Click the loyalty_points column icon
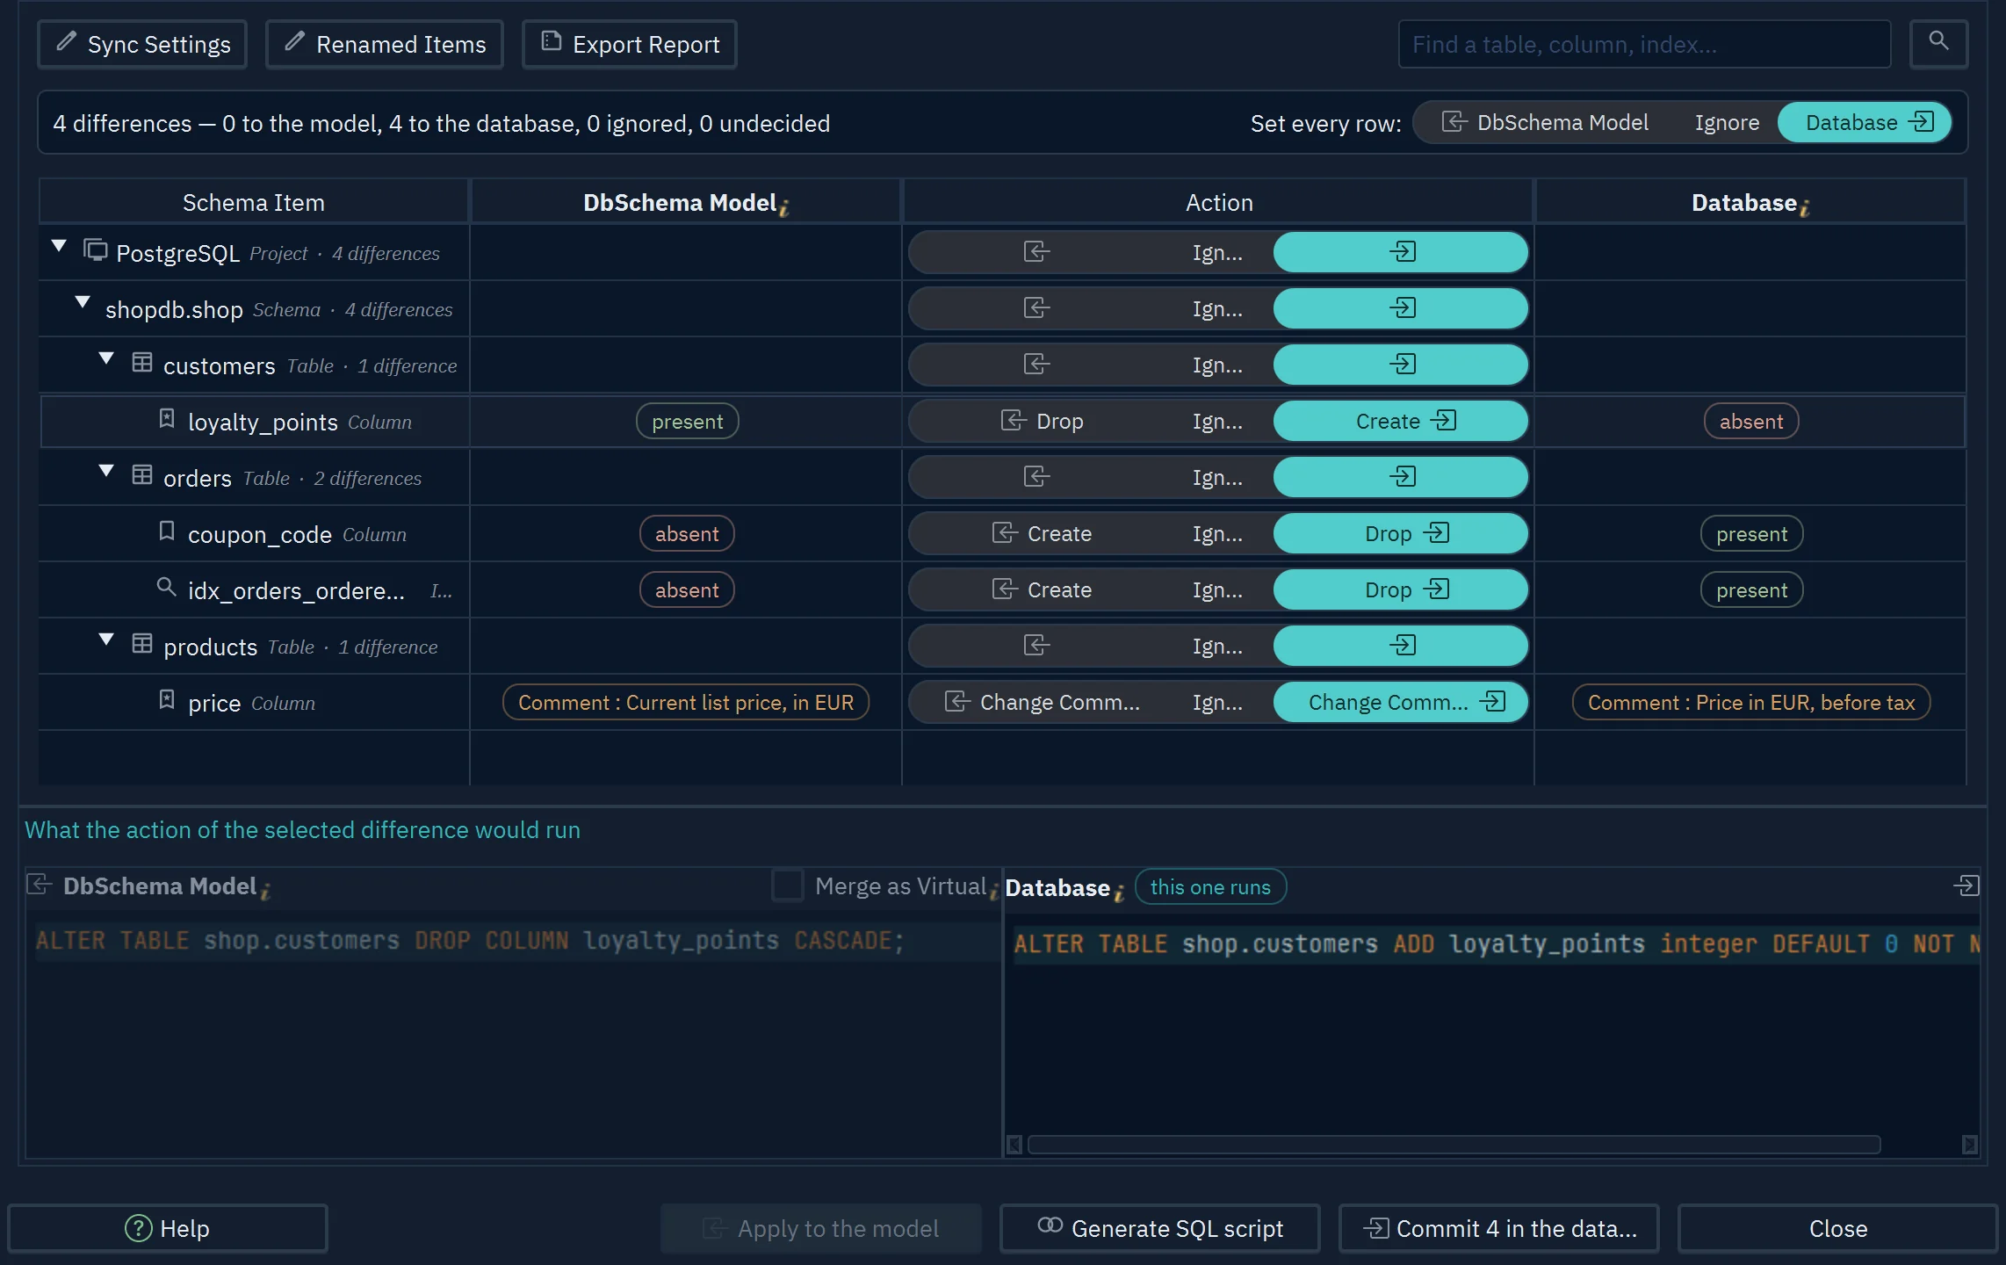The image size is (2006, 1265). [x=167, y=419]
